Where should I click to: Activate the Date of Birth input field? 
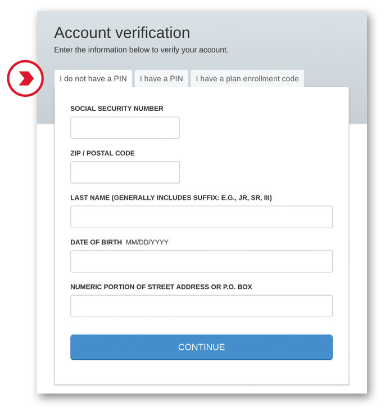pyautogui.click(x=201, y=261)
